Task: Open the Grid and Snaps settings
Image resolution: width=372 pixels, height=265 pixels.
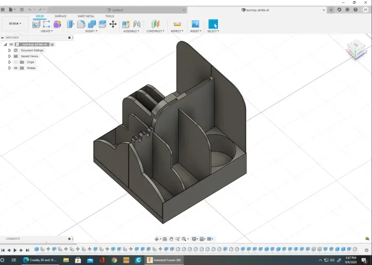Action: [x=202, y=239]
